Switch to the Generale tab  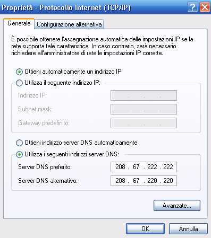click(19, 23)
